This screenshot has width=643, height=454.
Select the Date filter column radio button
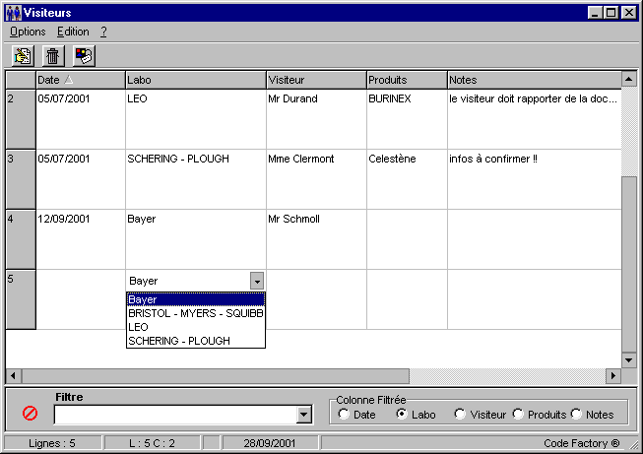344,415
